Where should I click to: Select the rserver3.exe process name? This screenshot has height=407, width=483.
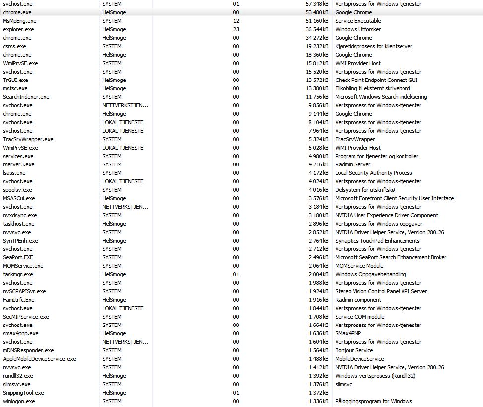point(19,164)
